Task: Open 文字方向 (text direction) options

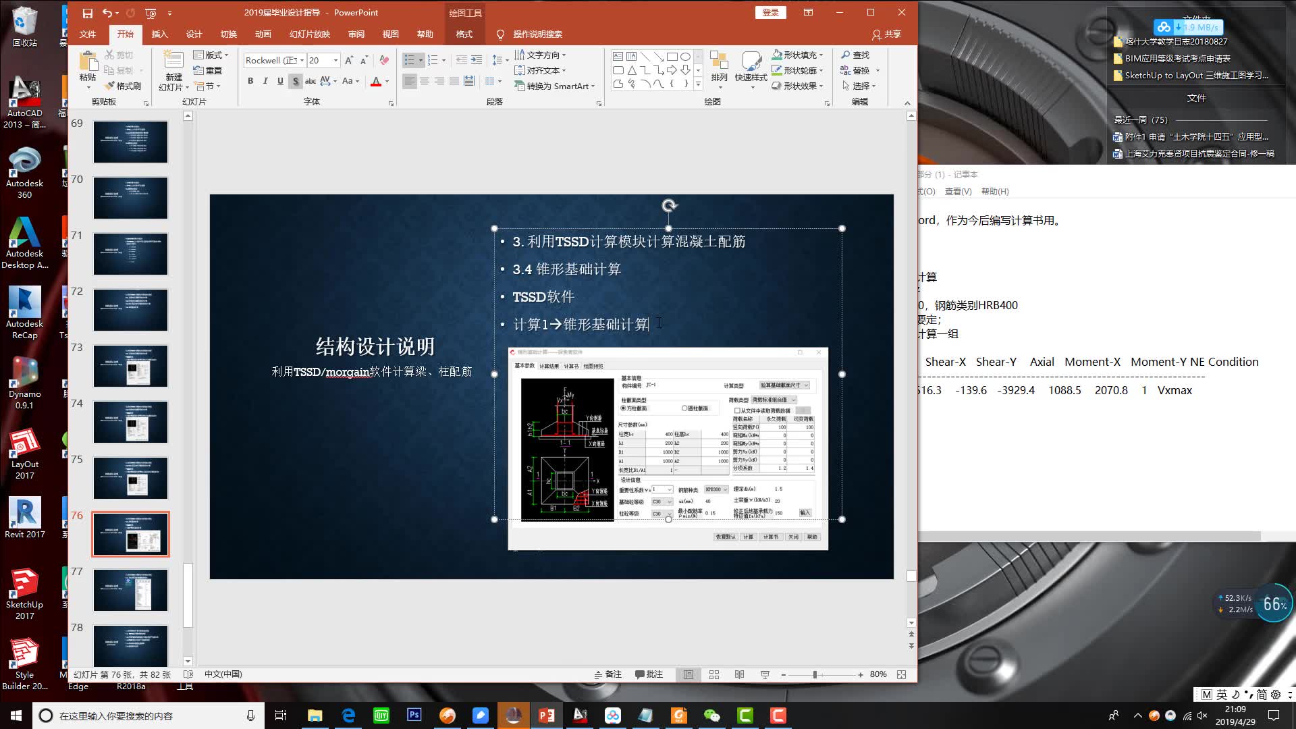Action: [542, 55]
